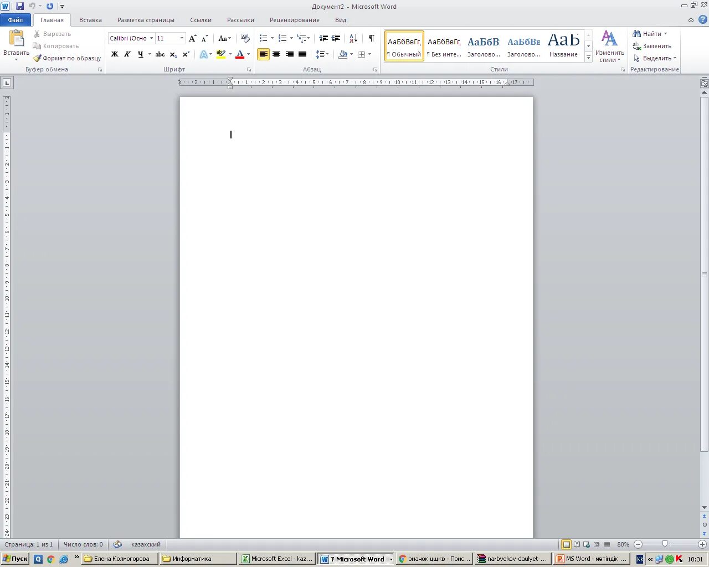Apply yellow text highlight color

pos(221,54)
